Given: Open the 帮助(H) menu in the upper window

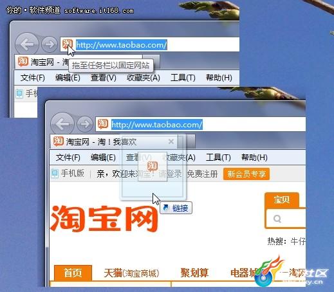Looking at the screenshot, I should [219, 78].
